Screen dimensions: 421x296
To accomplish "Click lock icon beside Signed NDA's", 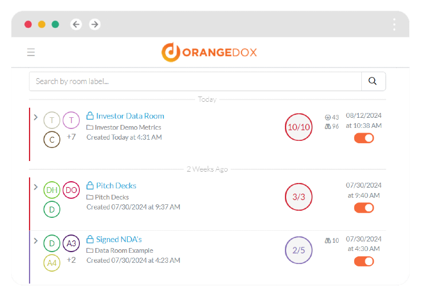I will click(90, 239).
